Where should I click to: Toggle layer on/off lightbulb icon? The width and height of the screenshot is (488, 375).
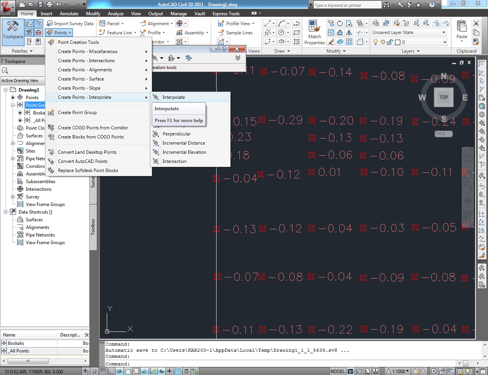pyautogui.click(x=376, y=42)
